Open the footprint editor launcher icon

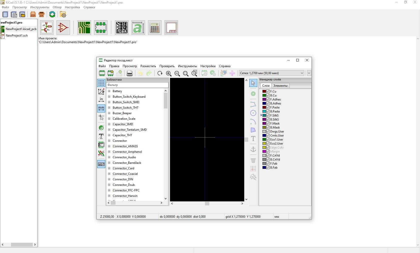(101, 28)
